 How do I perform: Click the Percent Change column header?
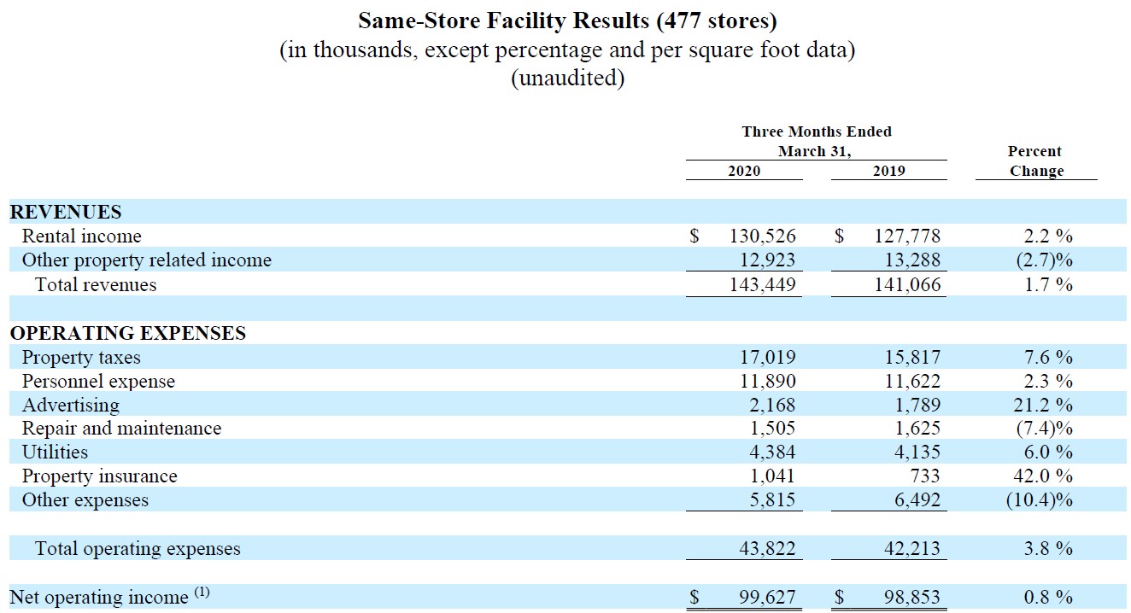1035,161
